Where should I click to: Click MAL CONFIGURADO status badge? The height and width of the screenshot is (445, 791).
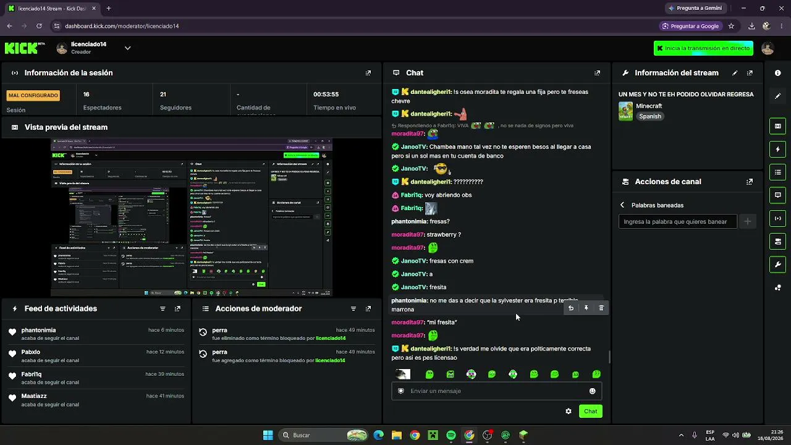(33, 96)
